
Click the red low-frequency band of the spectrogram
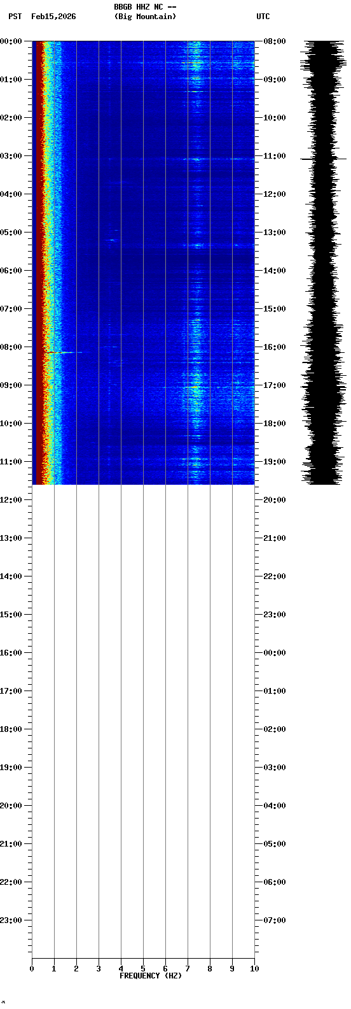tap(39, 262)
